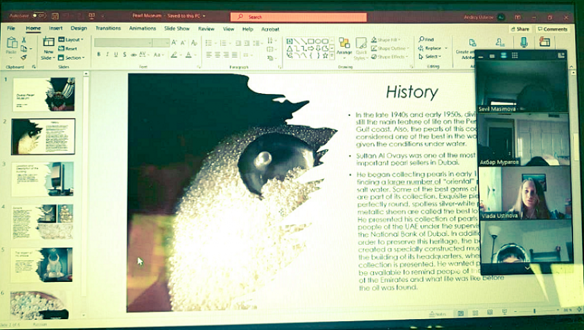The height and width of the screenshot is (330, 584).
Task: Click the Cut scissors icon
Action: pyautogui.click(x=24, y=40)
